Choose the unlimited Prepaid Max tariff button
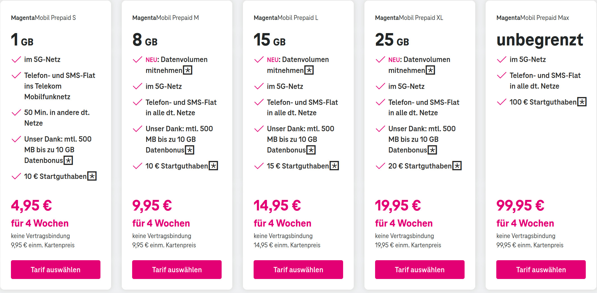The height and width of the screenshot is (293, 597). pyautogui.click(x=541, y=269)
